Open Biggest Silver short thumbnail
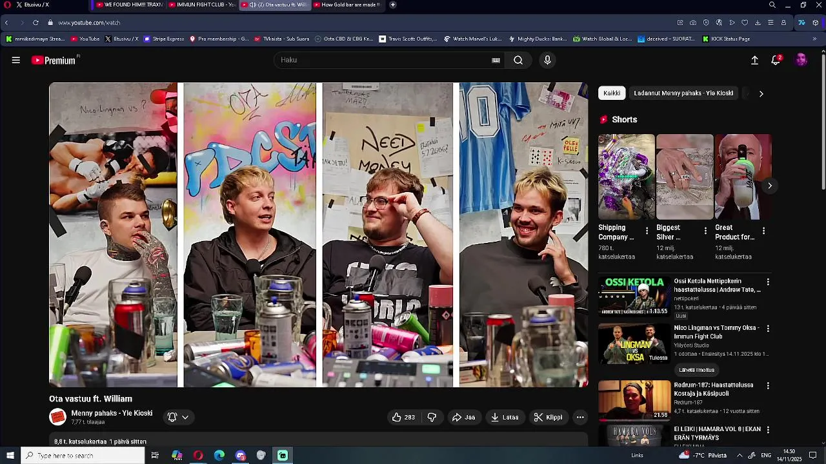Screen dimensions: 826x464 tap(685, 177)
